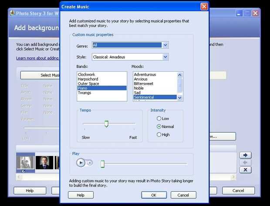Click Select Music button in Photo Story

[x=40, y=75]
